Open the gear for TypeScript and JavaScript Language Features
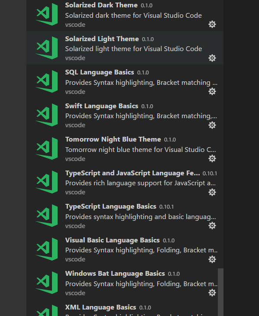The width and height of the screenshot is (259, 316). click(212, 192)
